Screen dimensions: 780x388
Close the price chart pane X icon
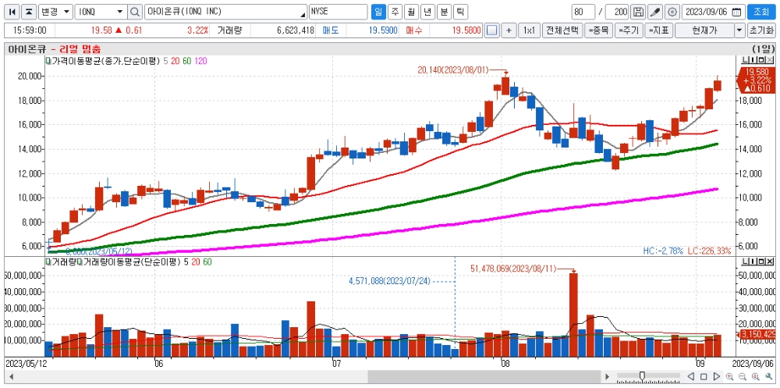[x=771, y=60]
